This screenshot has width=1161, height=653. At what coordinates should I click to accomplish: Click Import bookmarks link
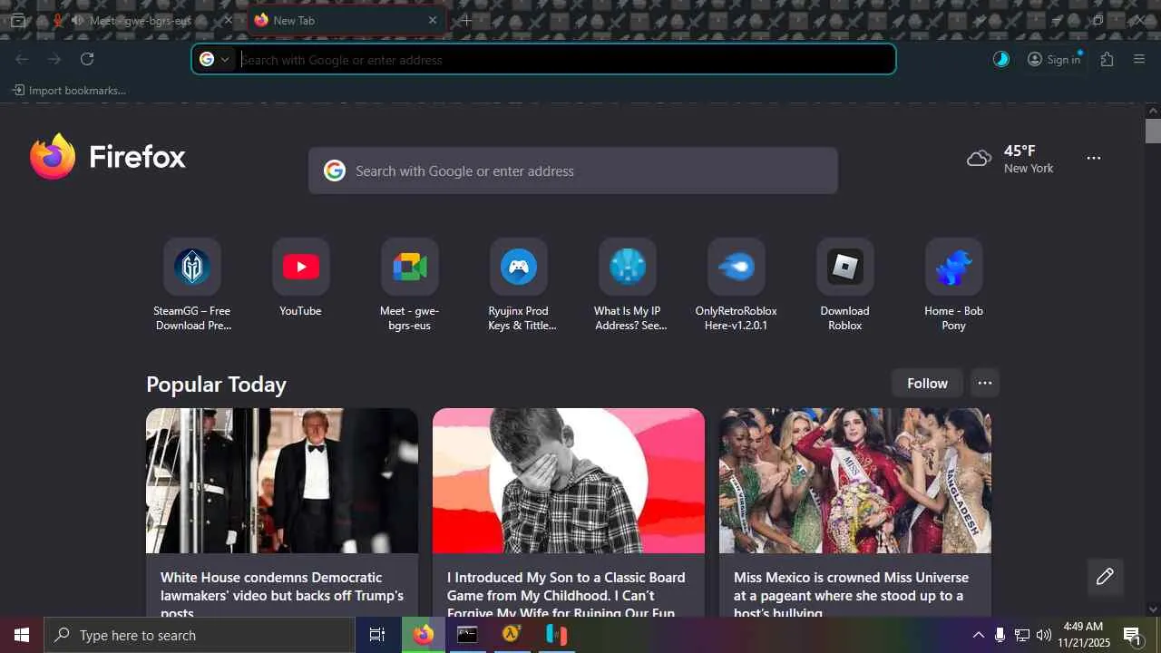click(69, 91)
